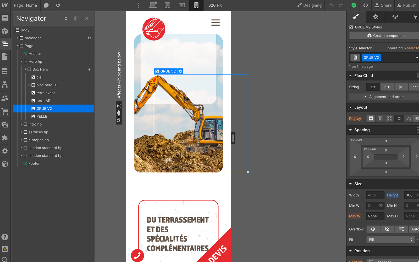Open site Settings gear in left sidebar

click(5, 151)
